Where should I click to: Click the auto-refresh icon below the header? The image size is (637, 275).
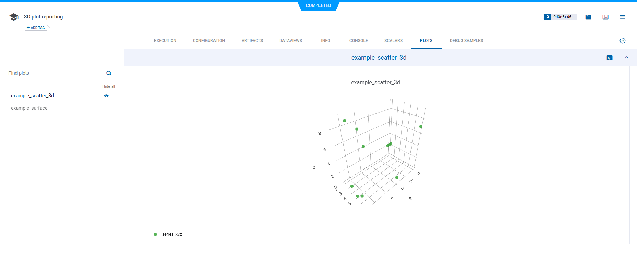point(622,41)
